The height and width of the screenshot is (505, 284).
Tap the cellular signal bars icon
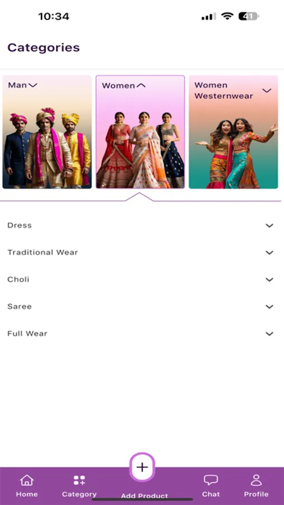[x=208, y=16]
